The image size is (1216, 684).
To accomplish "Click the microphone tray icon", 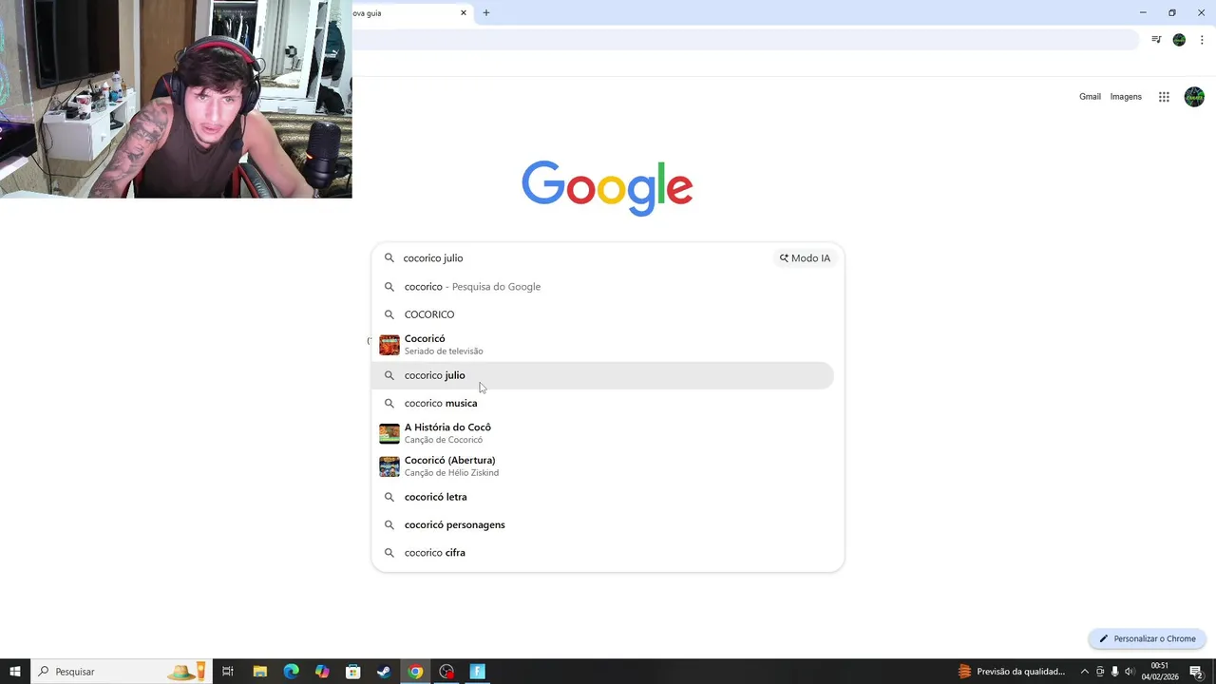I will coord(1114,672).
